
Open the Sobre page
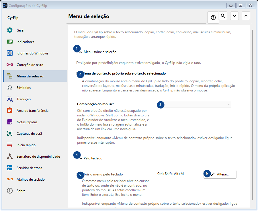(x=35, y=191)
